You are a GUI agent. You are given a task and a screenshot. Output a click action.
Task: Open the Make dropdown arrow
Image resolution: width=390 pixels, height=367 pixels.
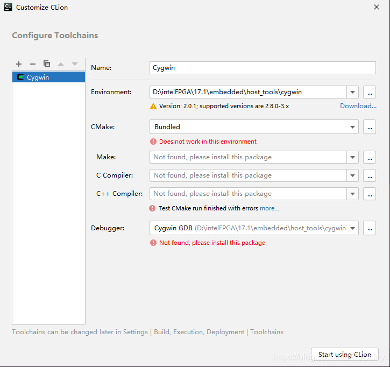click(352, 157)
